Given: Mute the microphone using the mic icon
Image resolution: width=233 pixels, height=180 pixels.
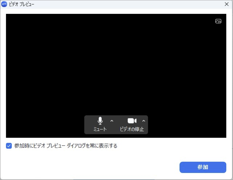Looking at the screenshot, I should coord(100,121).
